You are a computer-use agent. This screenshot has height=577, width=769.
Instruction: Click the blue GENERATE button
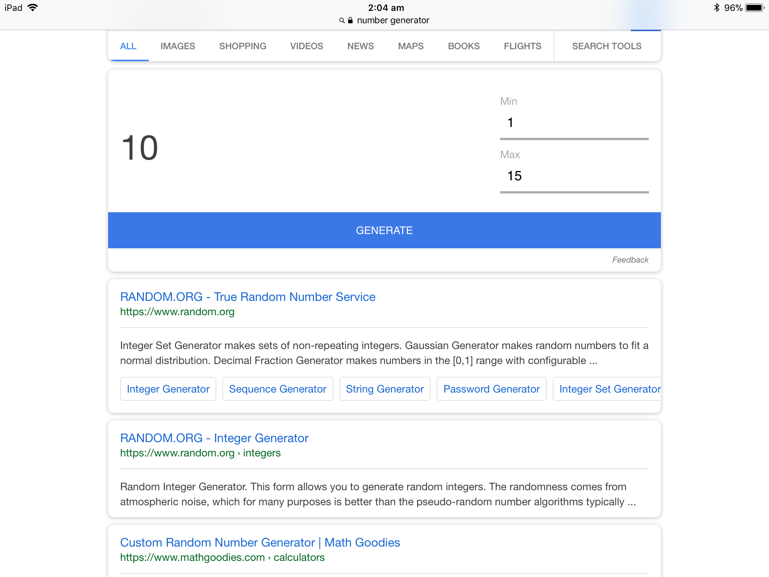pyautogui.click(x=384, y=230)
